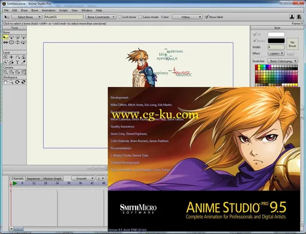Open the Scripts menu
306x234 pixels.
[x=63, y=10]
